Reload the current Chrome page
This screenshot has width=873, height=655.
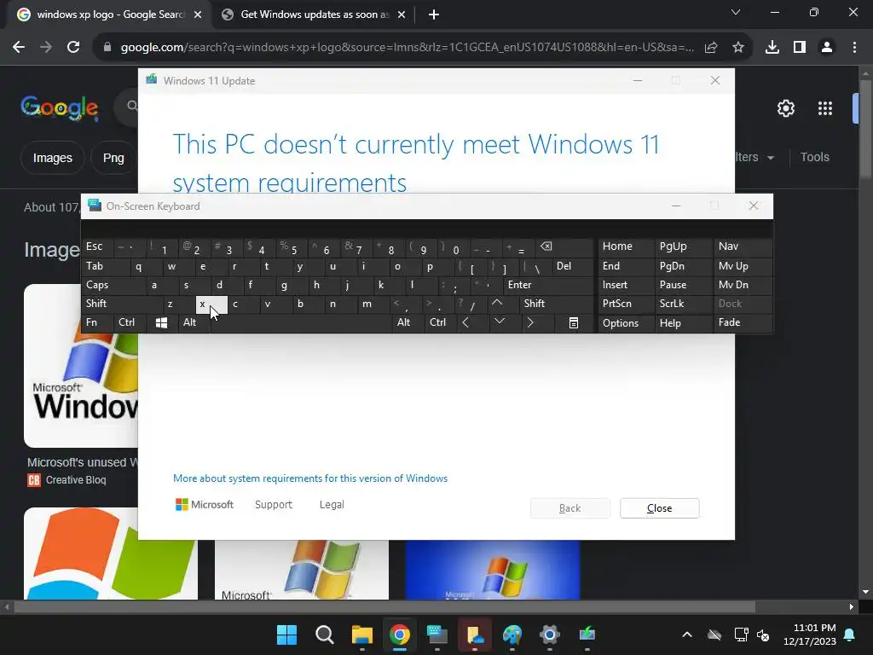(73, 48)
